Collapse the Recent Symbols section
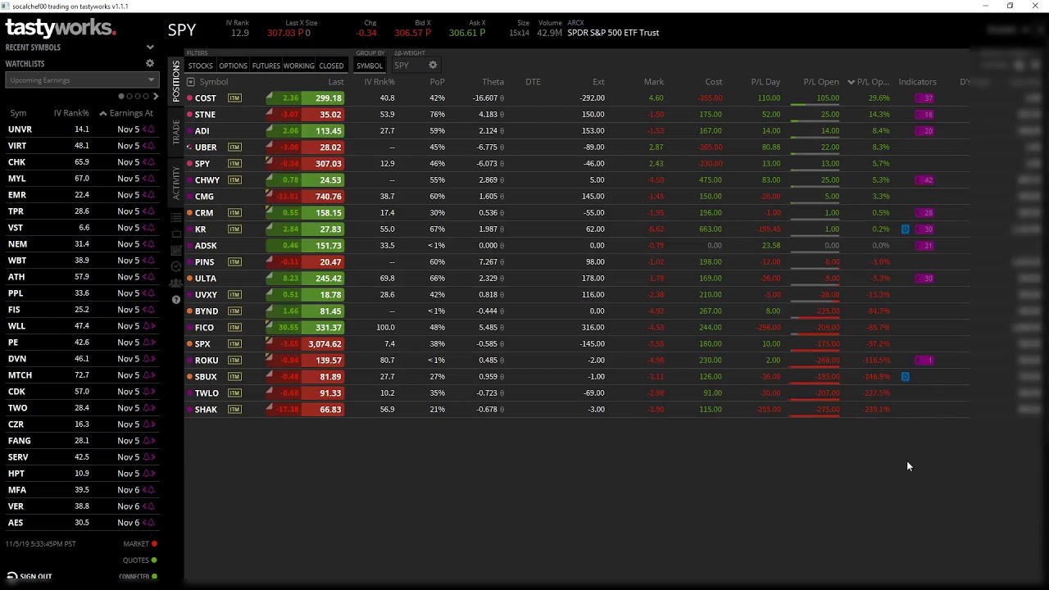The width and height of the screenshot is (1049, 590). coord(150,48)
